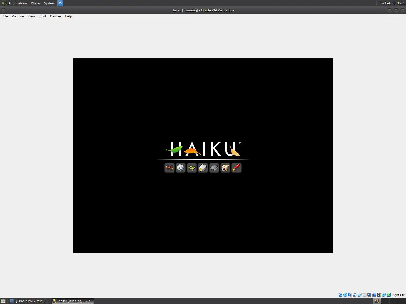This screenshot has height=304, width=406.
Task: Click the folder with gear boot icon
Action: (x=225, y=168)
